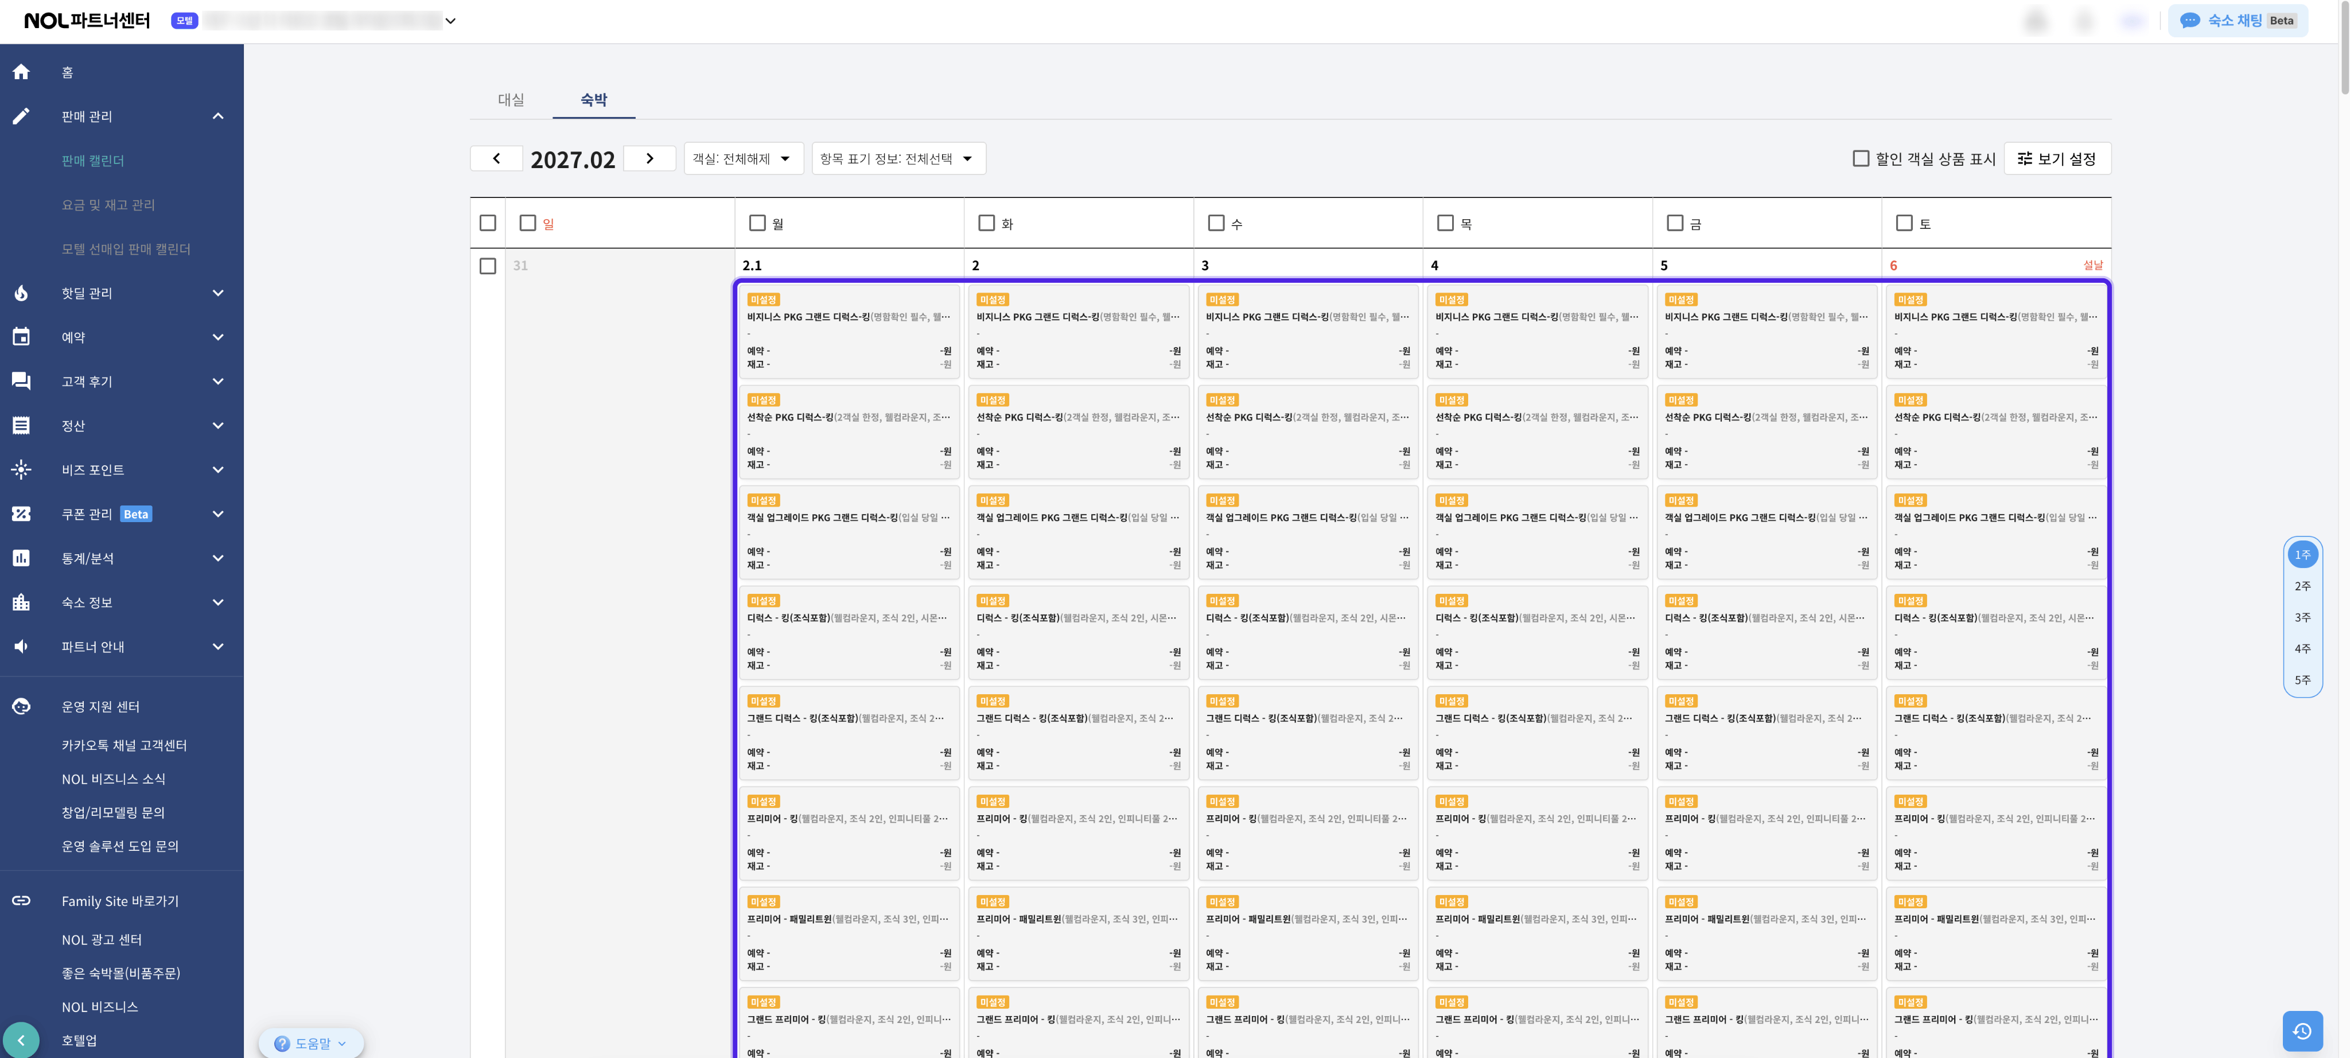The width and height of the screenshot is (2350, 1058).
Task: Click the link icon for Family Site
Action: pos(21,901)
